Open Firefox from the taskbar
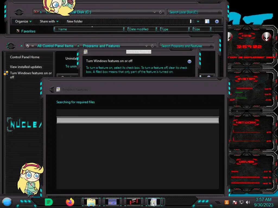This screenshot has height=208, width=278. [70, 202]
